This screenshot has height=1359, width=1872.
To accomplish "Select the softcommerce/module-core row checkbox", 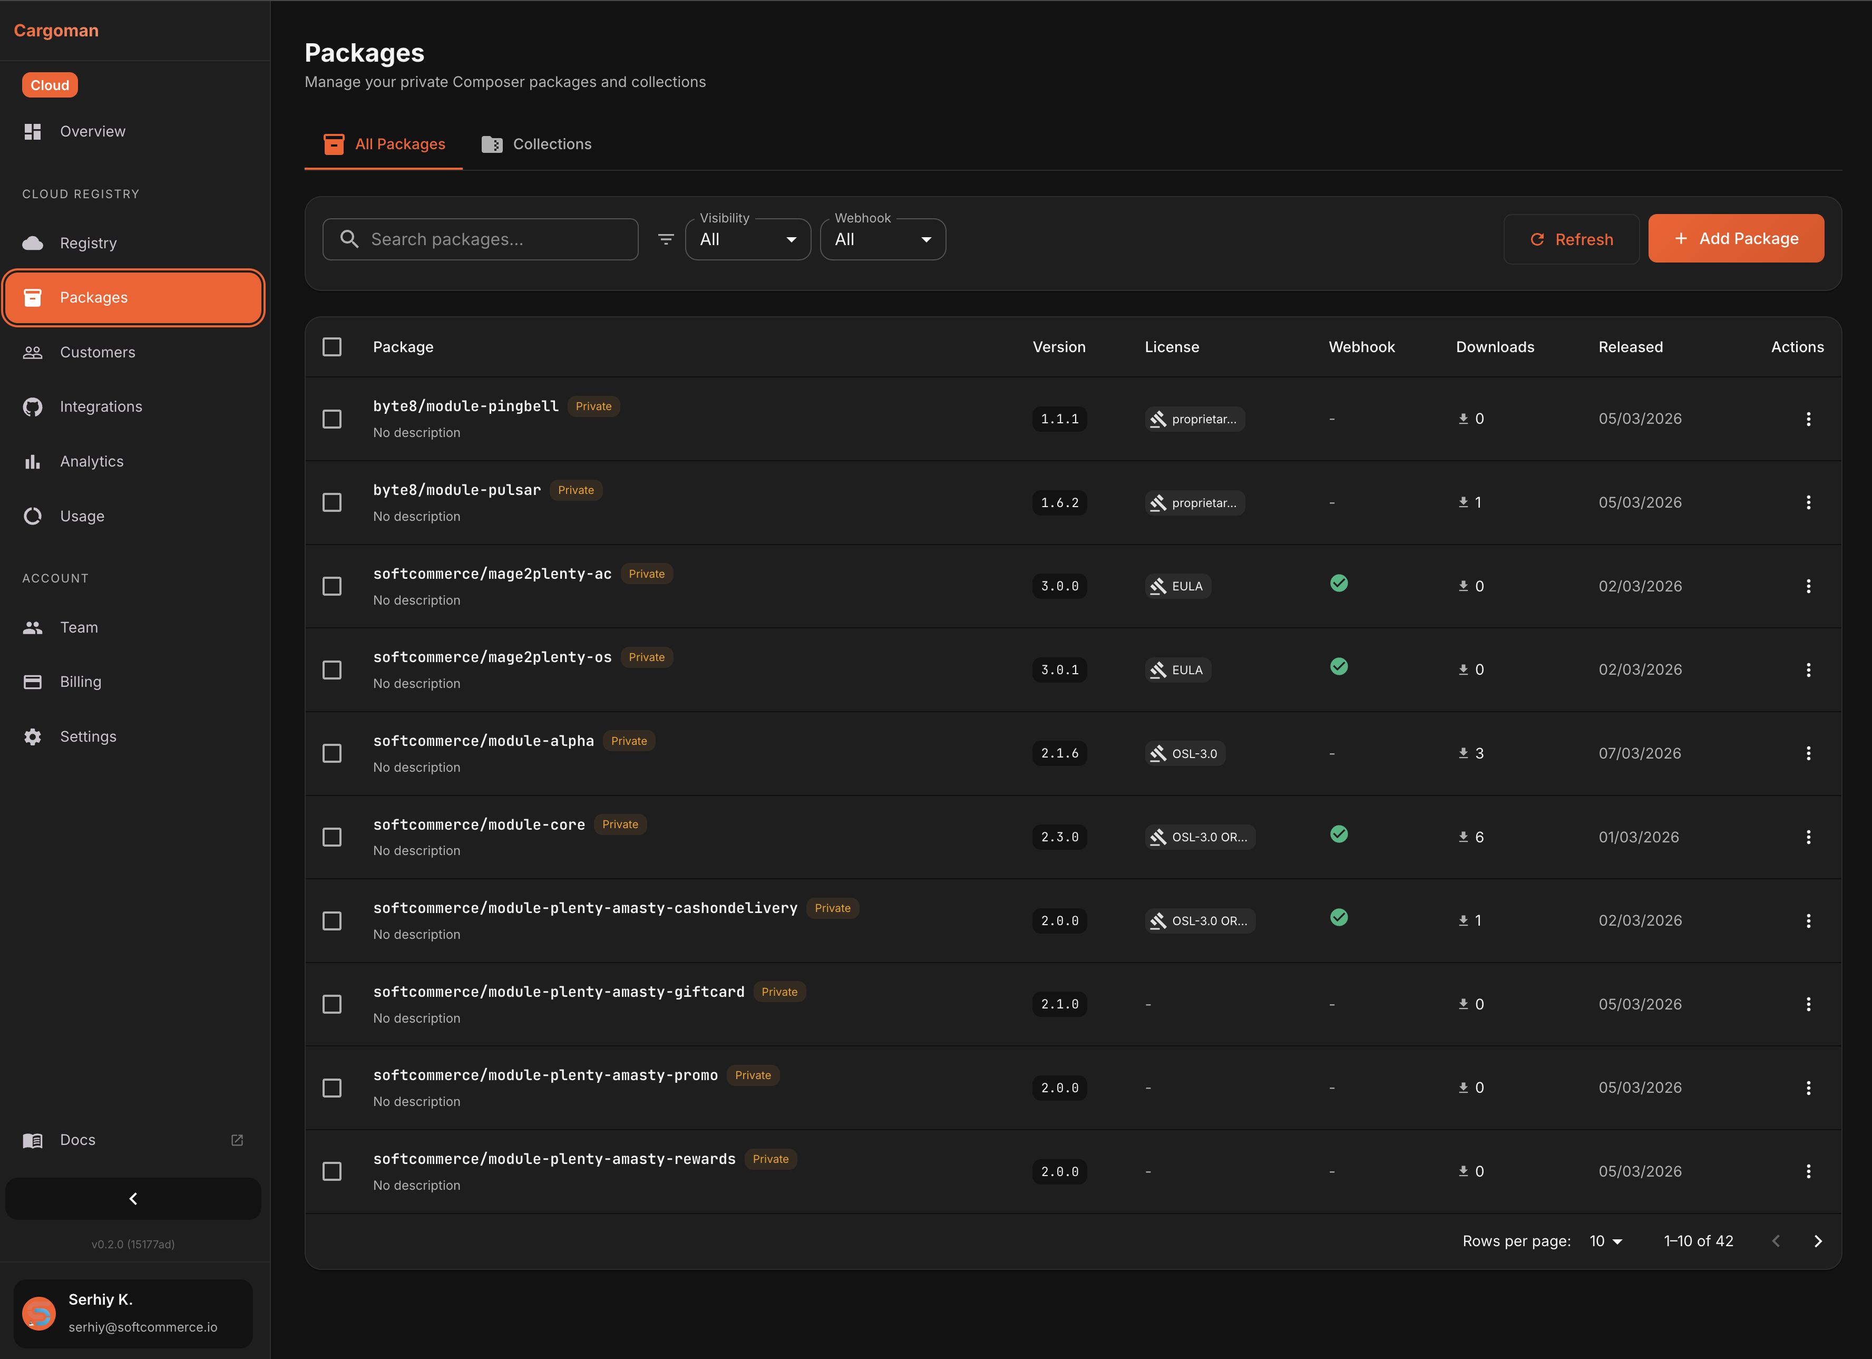I will [332, 837].
